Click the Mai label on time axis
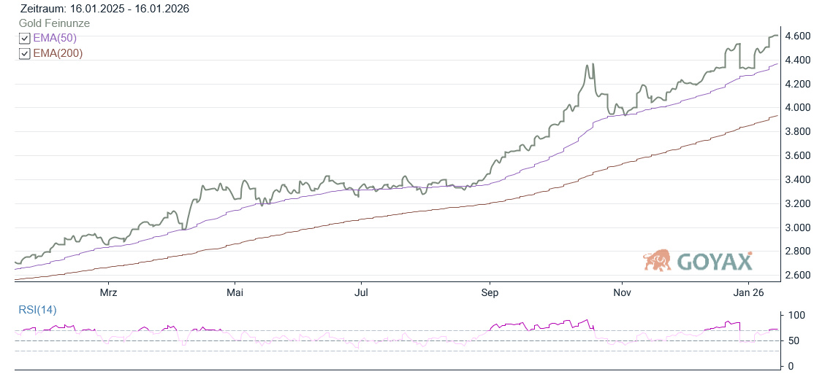Viewport: 833px width, 374px height. [x=235, y=292]
